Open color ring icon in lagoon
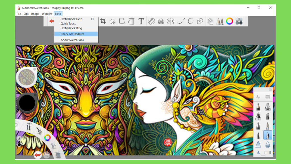Viewport: 291px width, 164px height. pos(47,138)
